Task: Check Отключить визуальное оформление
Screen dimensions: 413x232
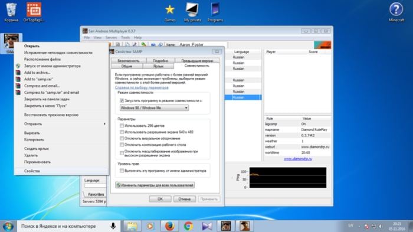Action: tap(122, 138)
